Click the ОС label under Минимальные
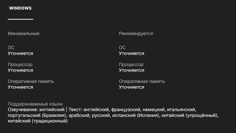The height and width of the screenshot is (133, 236). pos(11,48)
